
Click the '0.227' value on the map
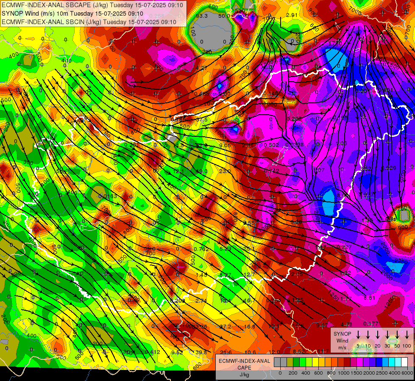344,247
